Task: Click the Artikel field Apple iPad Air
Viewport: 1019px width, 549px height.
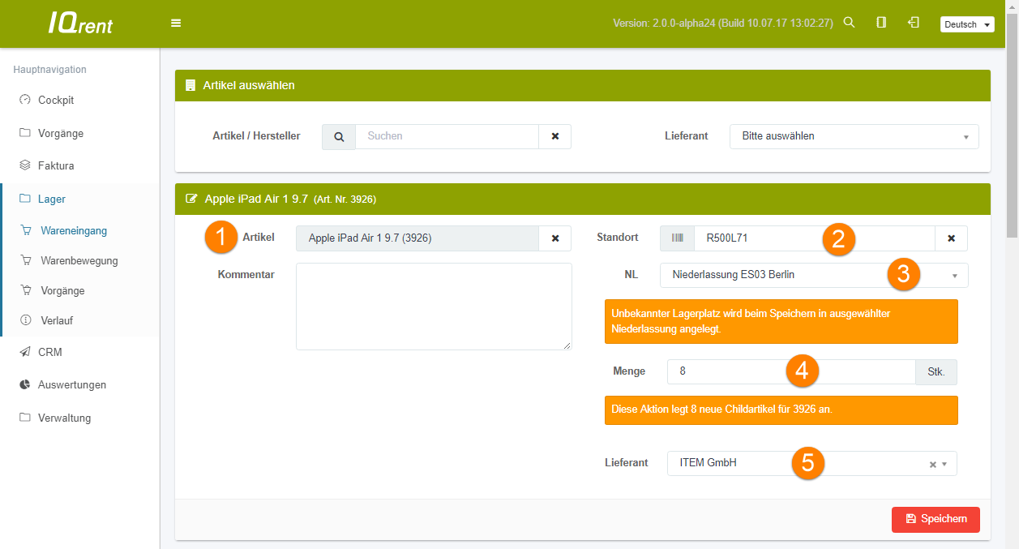Action: pos(417,238)
